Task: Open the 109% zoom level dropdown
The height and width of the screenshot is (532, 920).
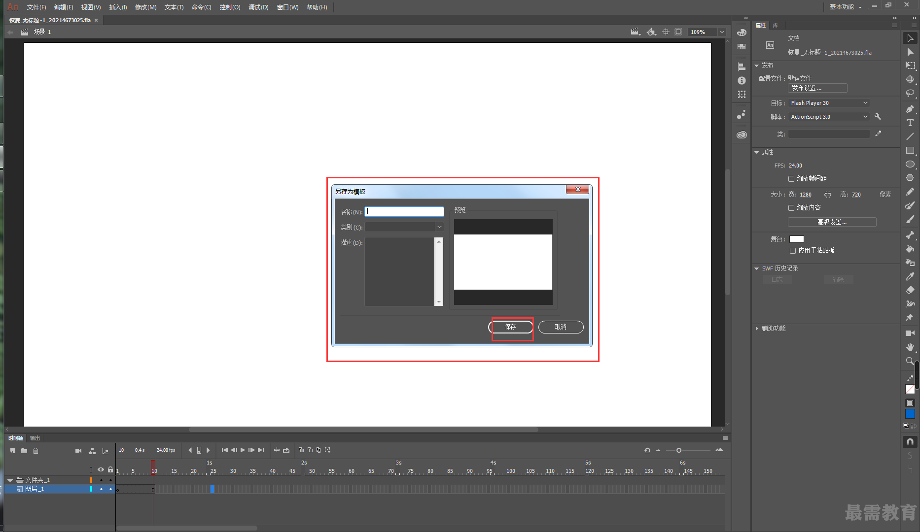Action: [722, 32]
